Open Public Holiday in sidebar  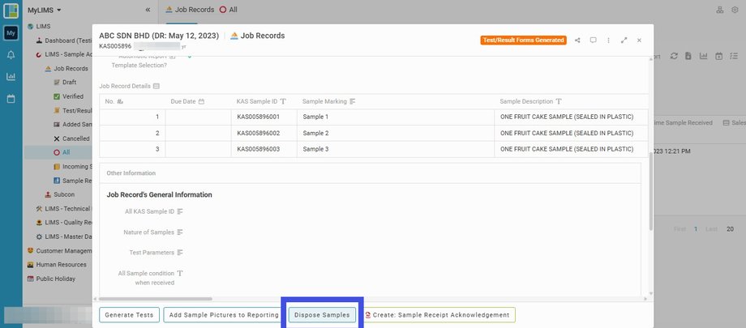(x=51, y=279)
